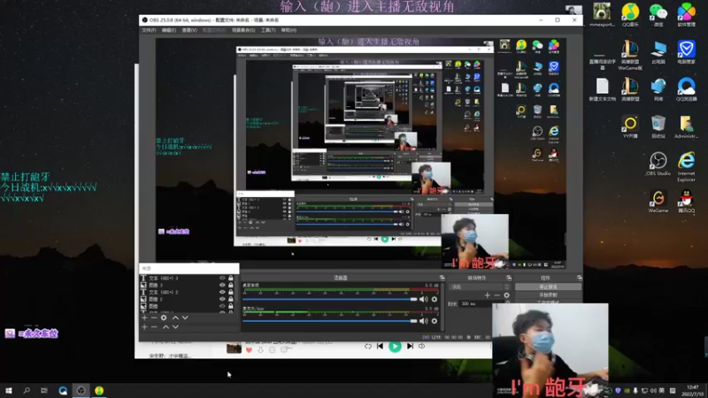Hide the 文本 (GDI+) 3 source
This screenshot has height=398, width=708.
(222, 279)
